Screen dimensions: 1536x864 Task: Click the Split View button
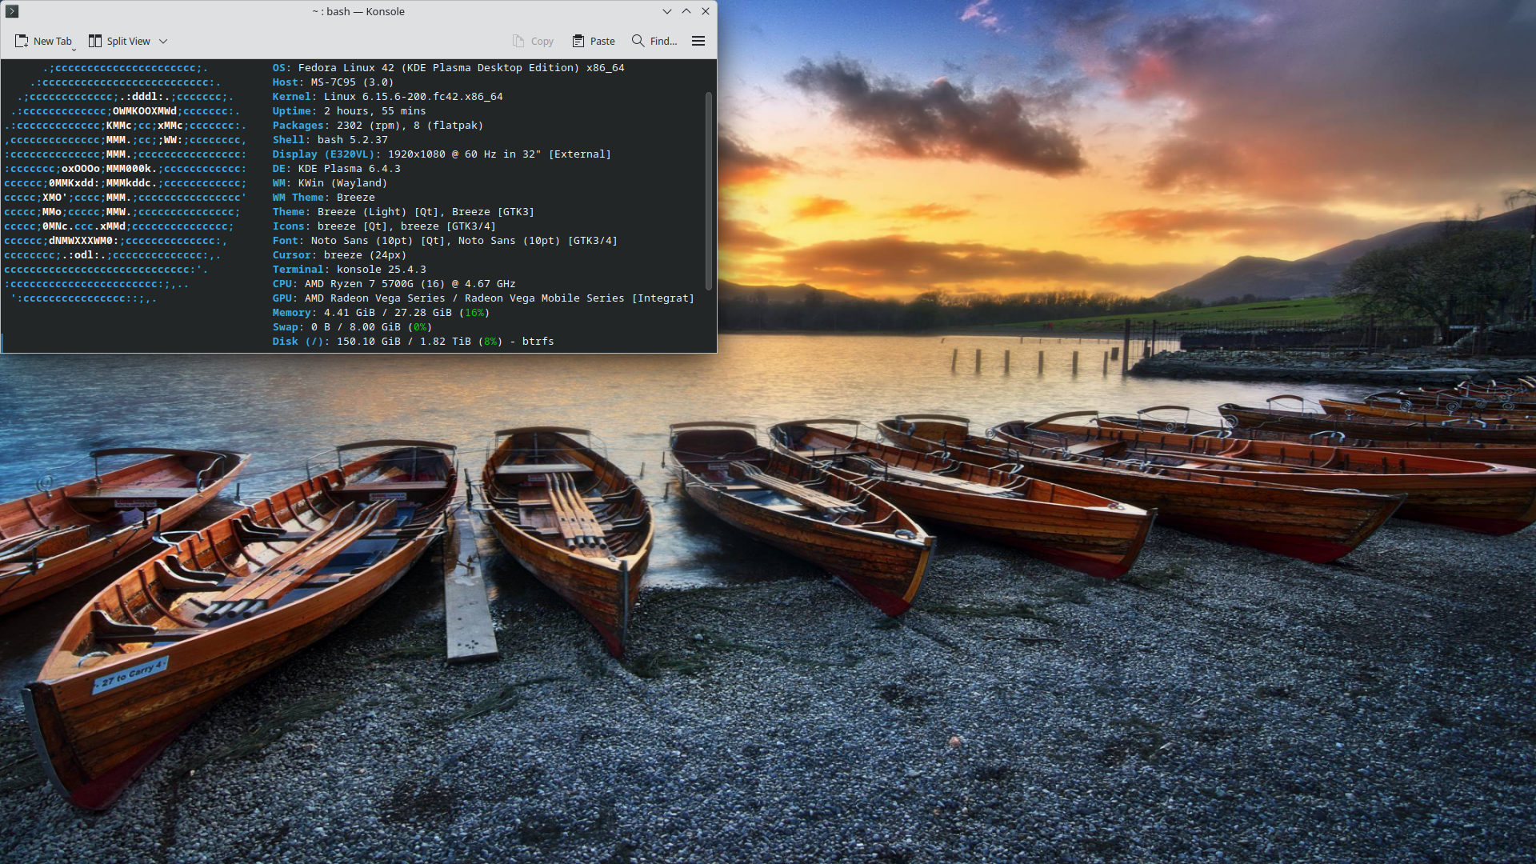click(x=120, y=41)
